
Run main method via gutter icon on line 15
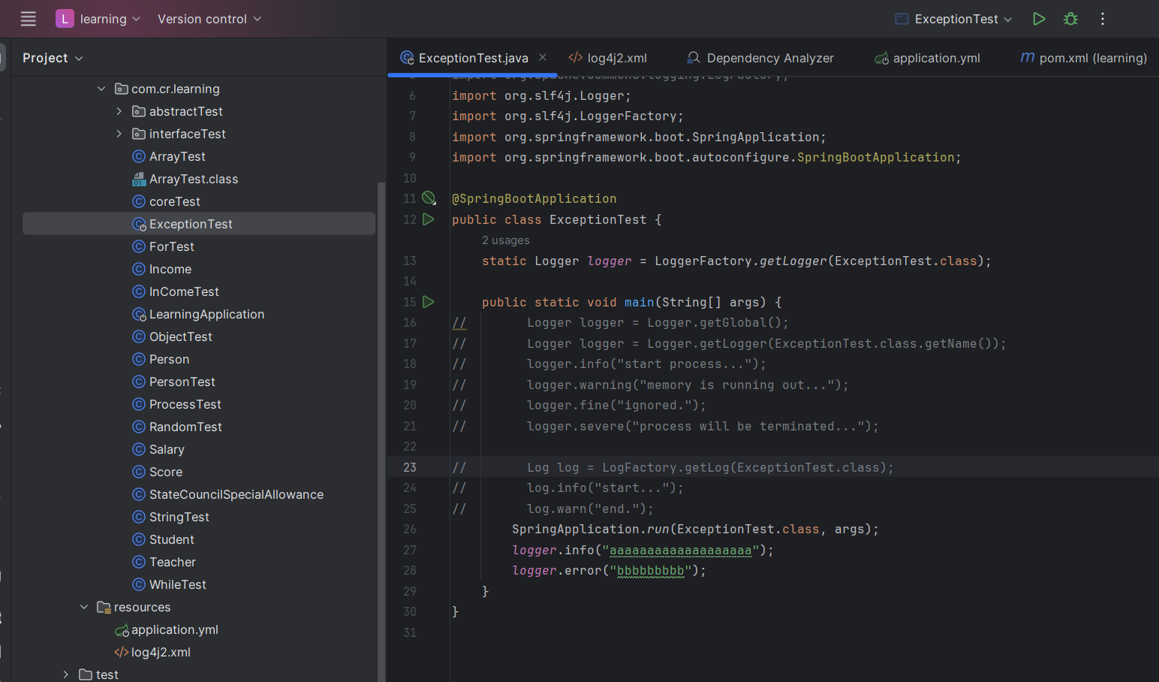point(428,302)
